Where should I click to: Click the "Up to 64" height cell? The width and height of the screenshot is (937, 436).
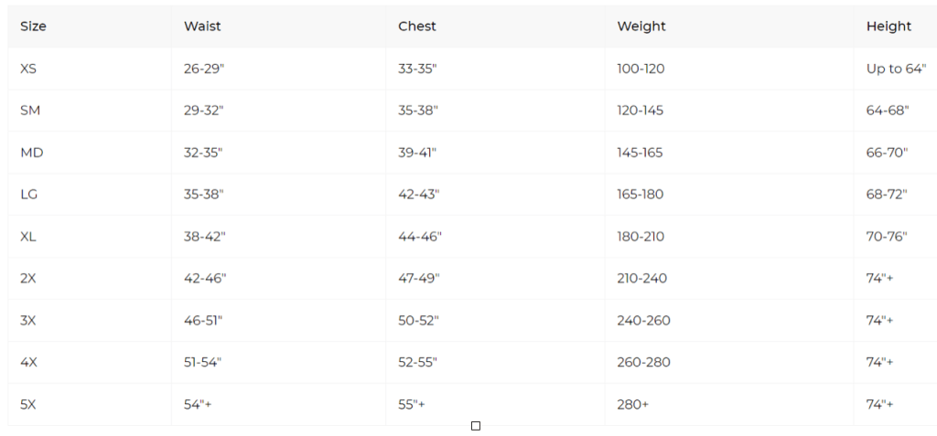click(896, 69)
